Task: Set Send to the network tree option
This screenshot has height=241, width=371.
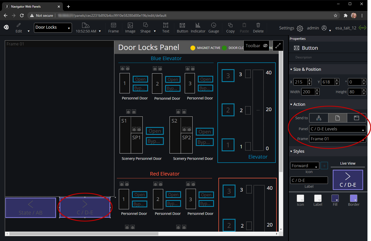Action: [319, 118]
